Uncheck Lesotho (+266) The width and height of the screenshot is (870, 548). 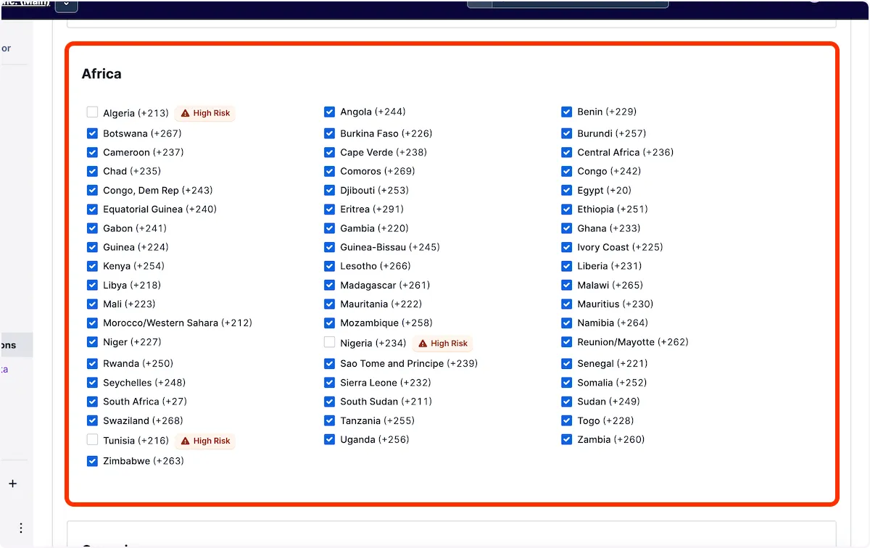coord(329,265)
